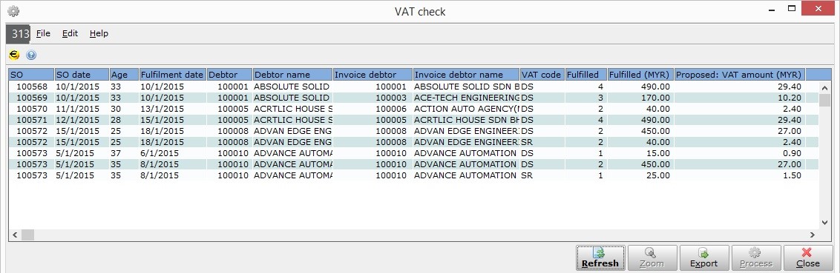This screenshot has width=840, height=273.
Task: Click the Process button with gear icon
Action: pos(756,257)
